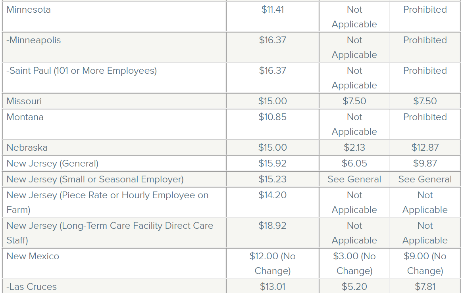
Task: Click the Montana state name cell
Action: tap(25, 117)
